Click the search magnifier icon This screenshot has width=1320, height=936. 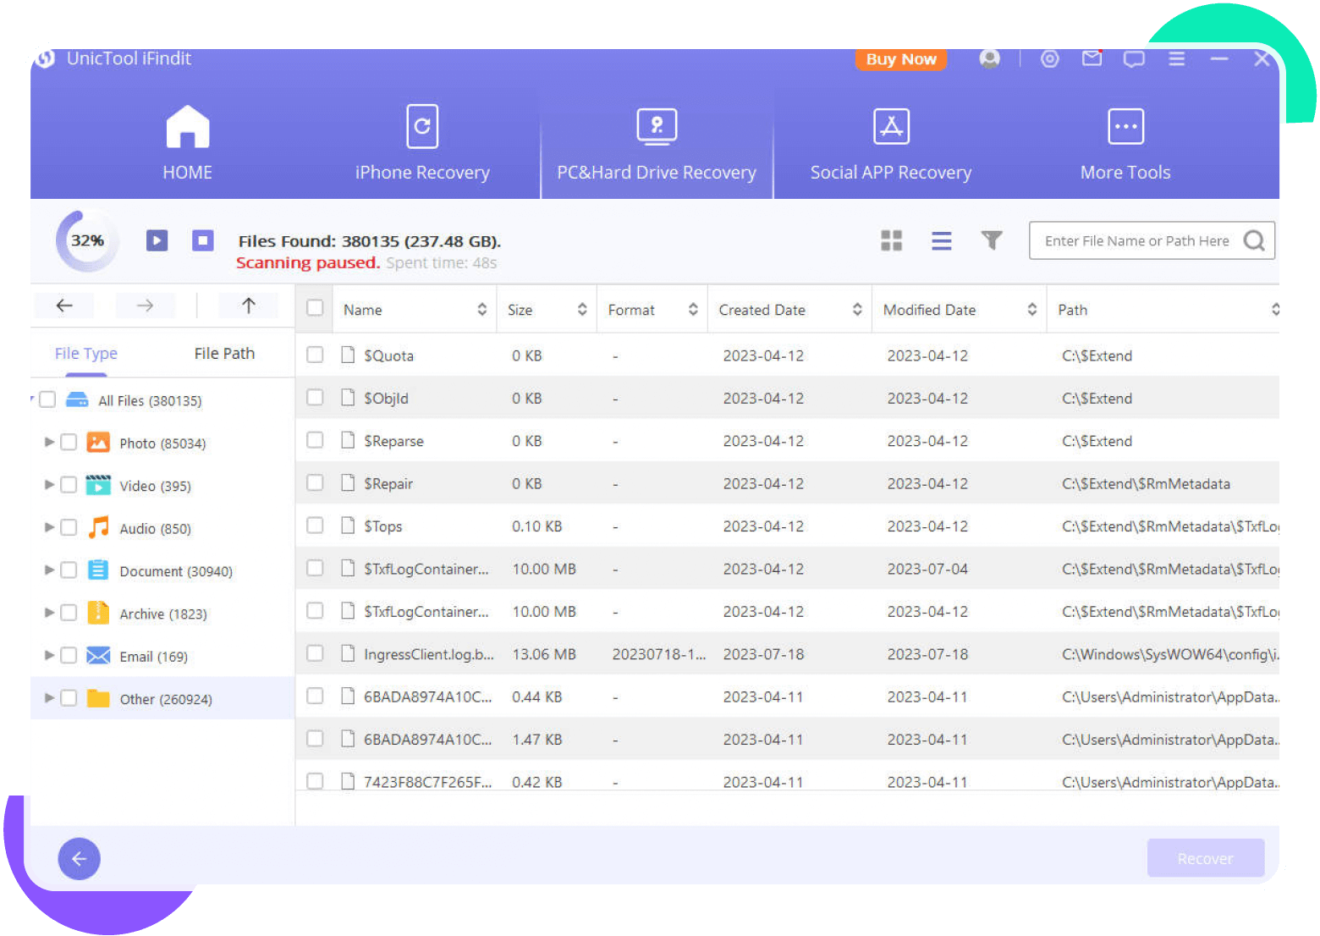[1255, 241]
